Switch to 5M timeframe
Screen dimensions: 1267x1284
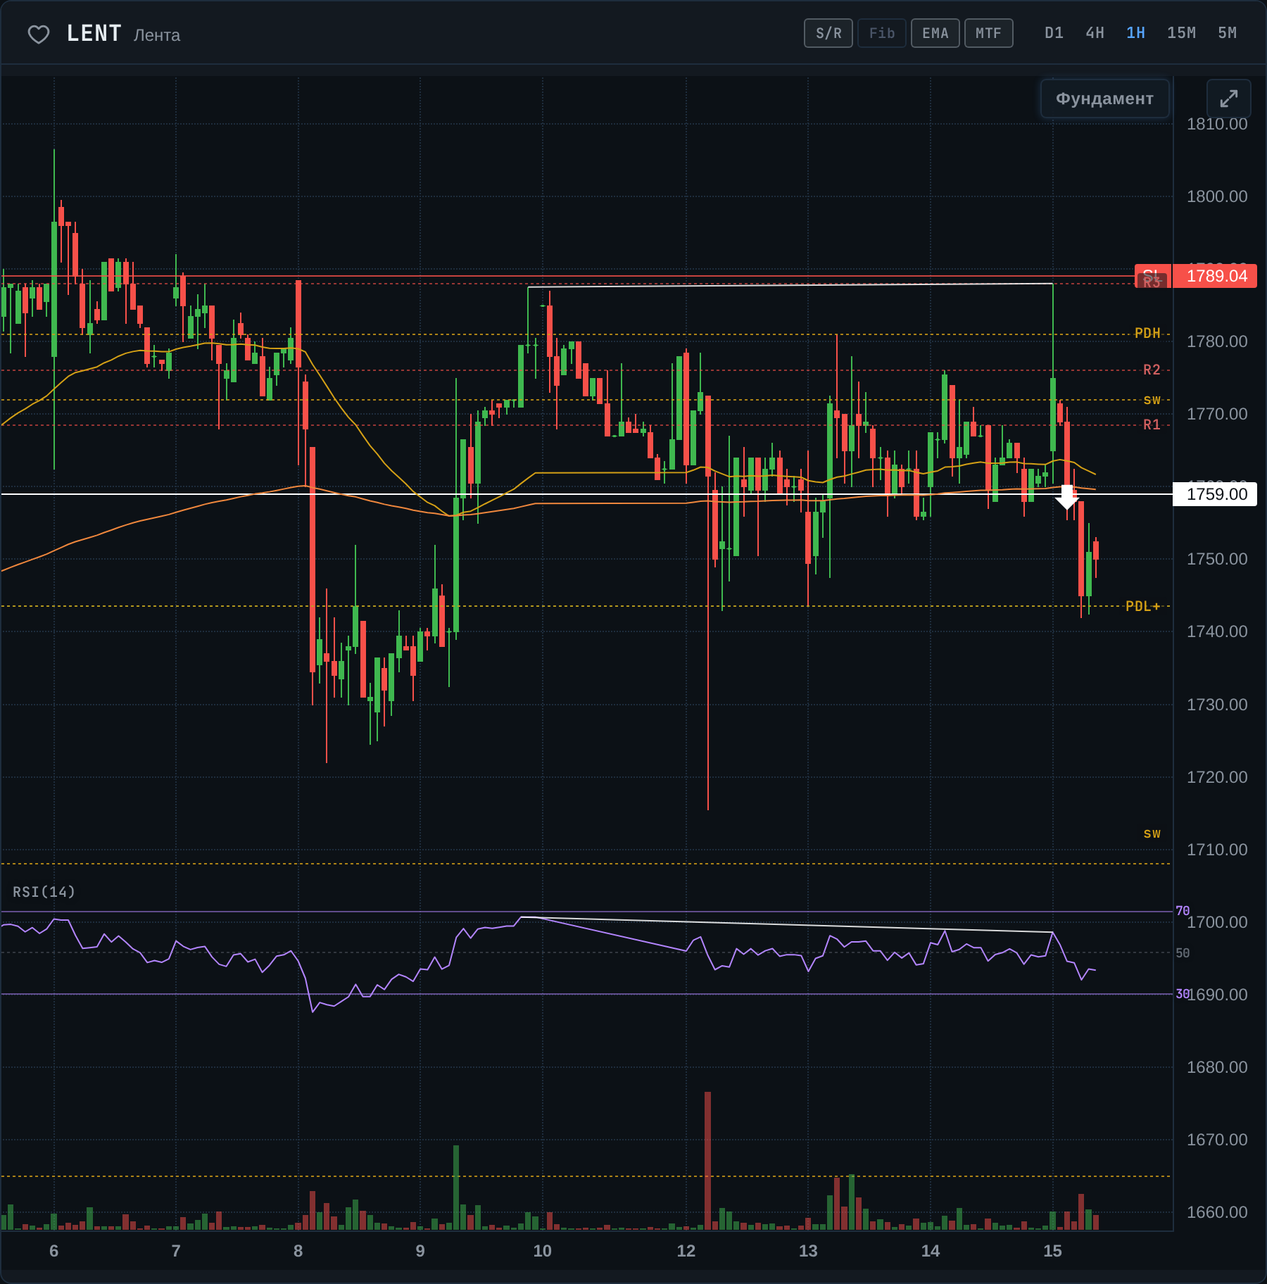pos(1227,33)
